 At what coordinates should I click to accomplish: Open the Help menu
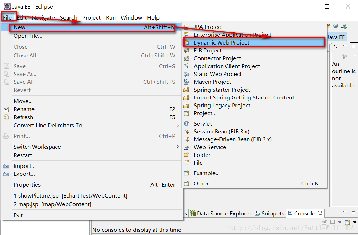click(x=153, y=17)
